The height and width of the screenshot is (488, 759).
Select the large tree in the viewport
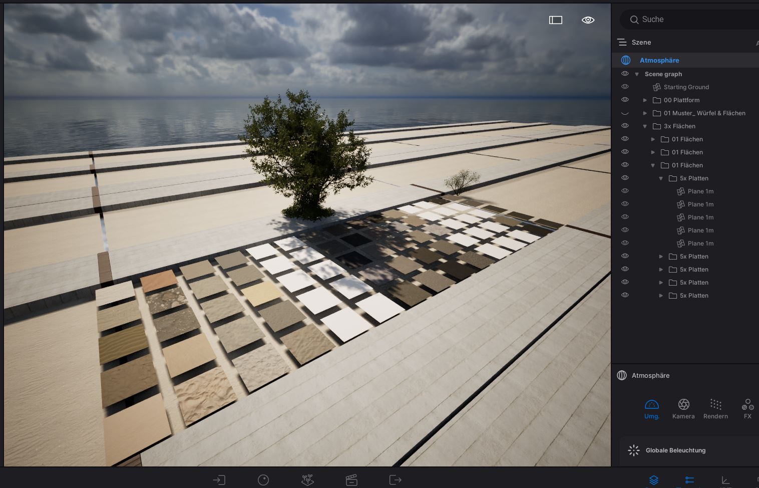pos(306,156)
